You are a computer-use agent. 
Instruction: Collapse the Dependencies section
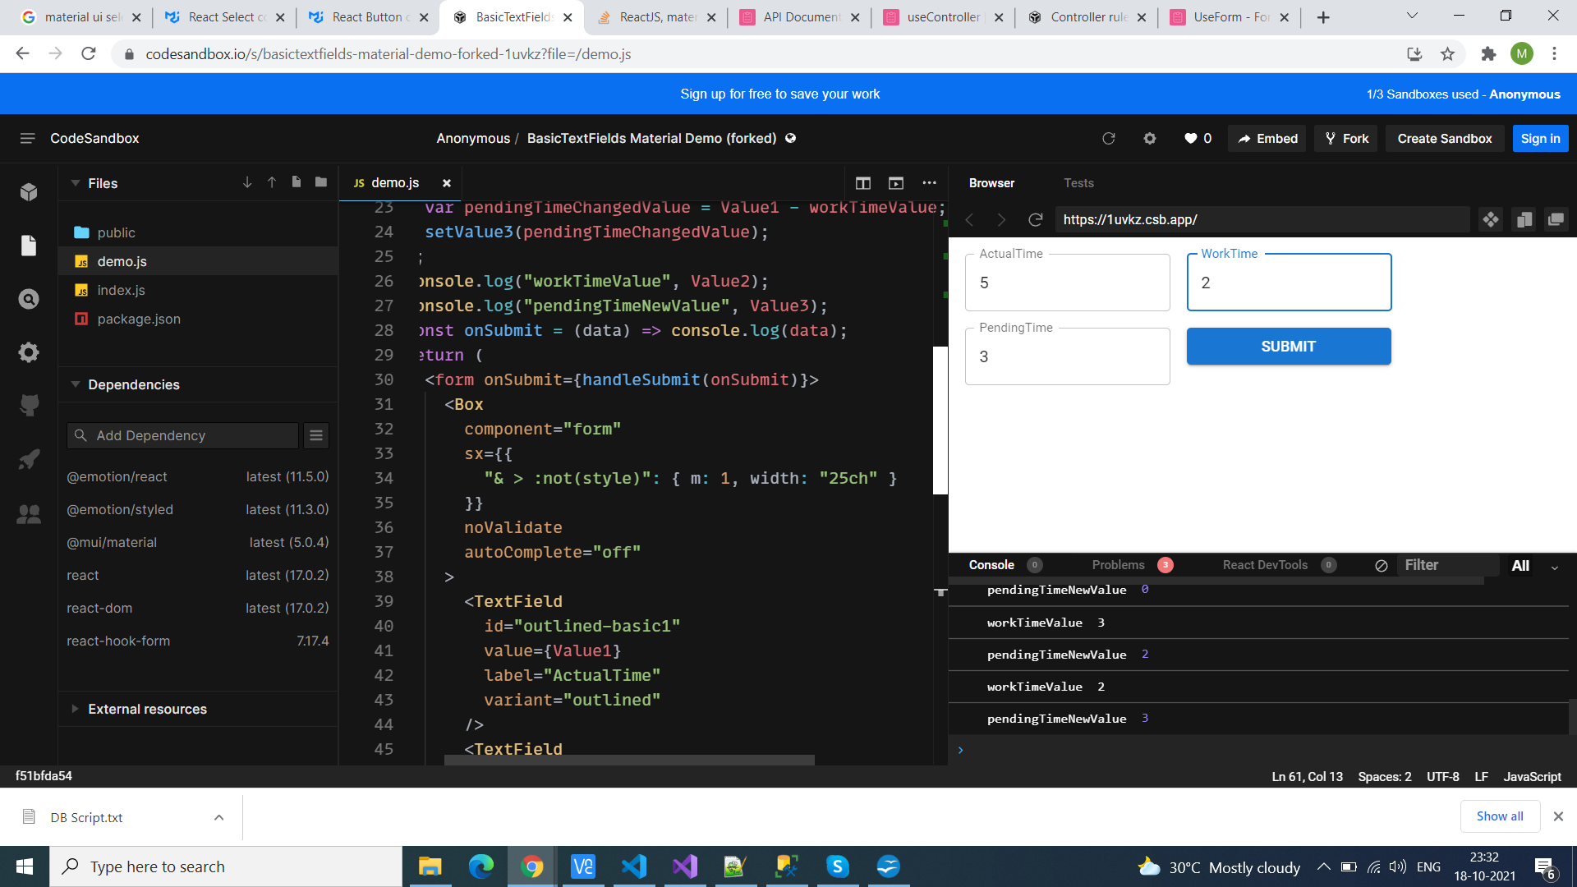(76, 384)
